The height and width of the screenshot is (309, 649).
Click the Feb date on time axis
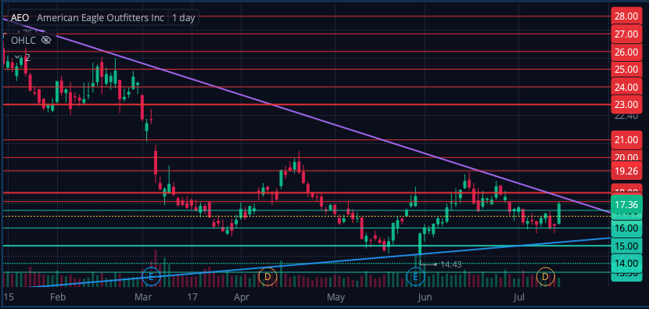tap(58, 297)
